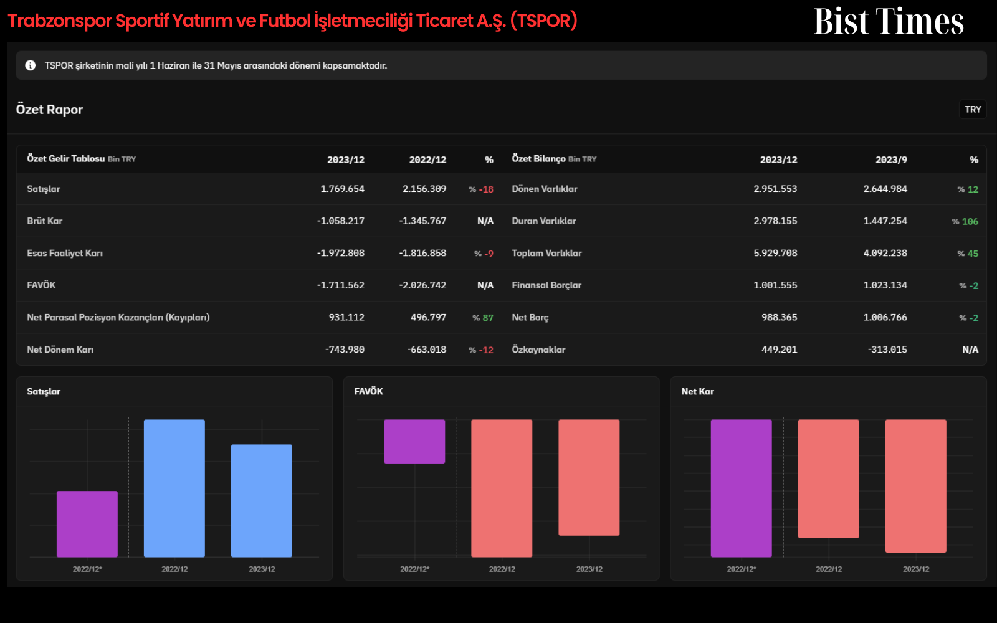
Task: Select Brüt Kar value -1.345.767
Action: coord(422,221)
